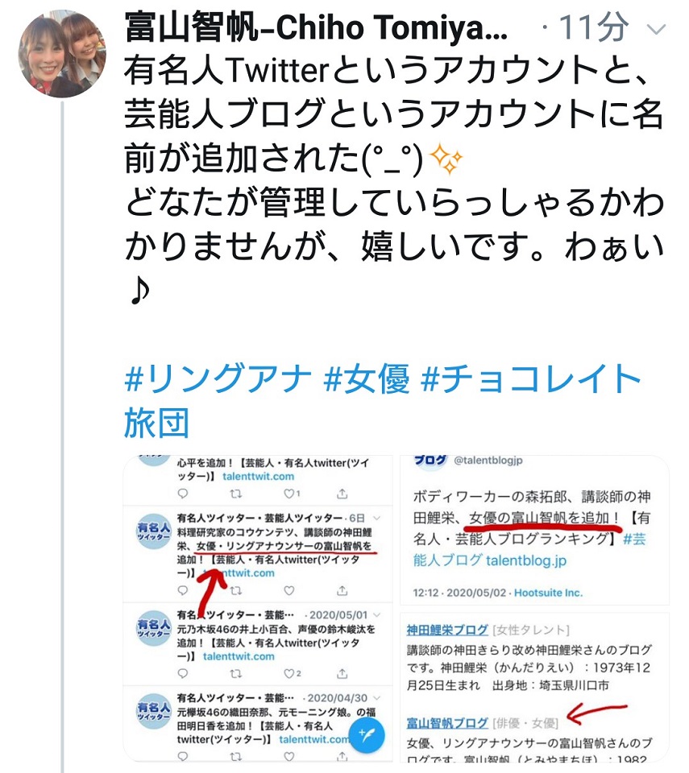Tap the share icon under the 富山智帆 tweet

click(342, 590)
